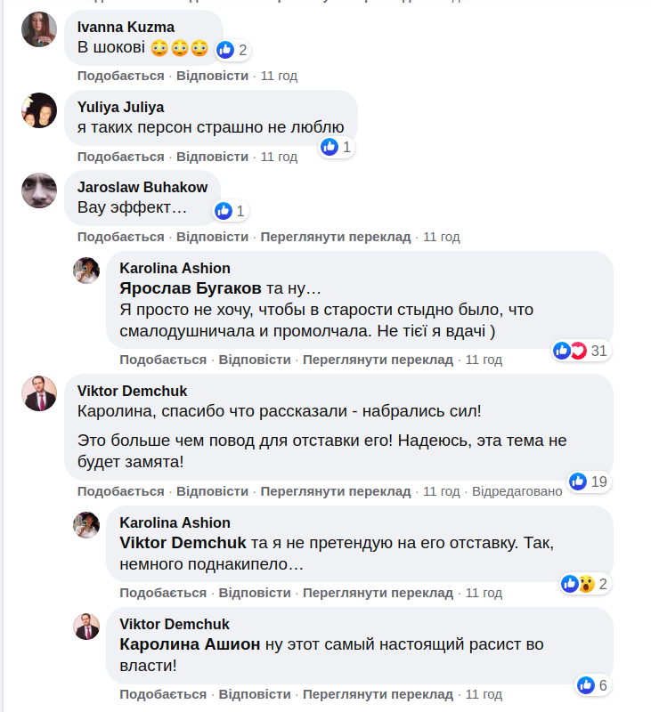Click the Каролина Ашион mention link

tap(190, 644)
